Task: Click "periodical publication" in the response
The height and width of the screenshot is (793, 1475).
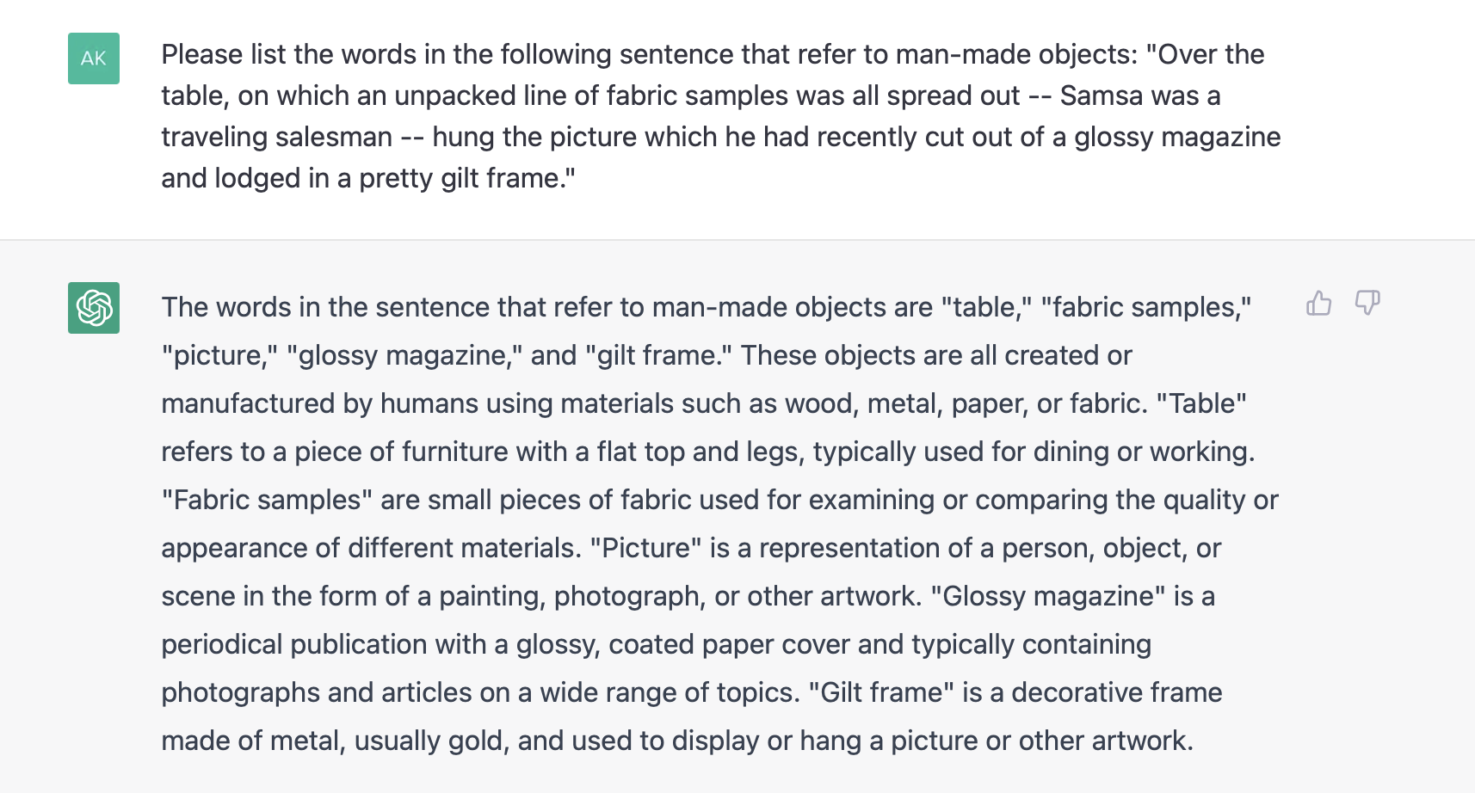Action: [x=294, y=644]
